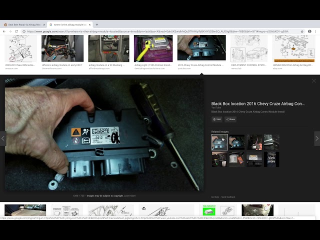Expand related images with View more
The height and width of the screenshot is (240, 320).
point(271,159)
